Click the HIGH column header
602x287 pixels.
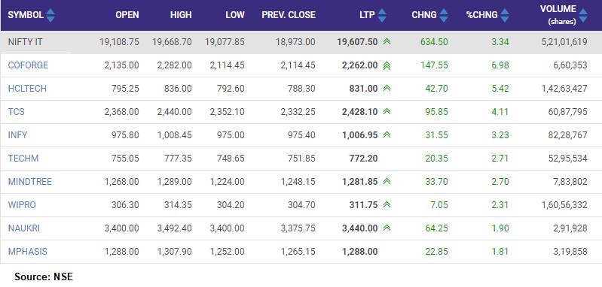tap(181, 15)
